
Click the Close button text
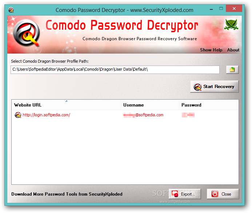coord(226,194)
